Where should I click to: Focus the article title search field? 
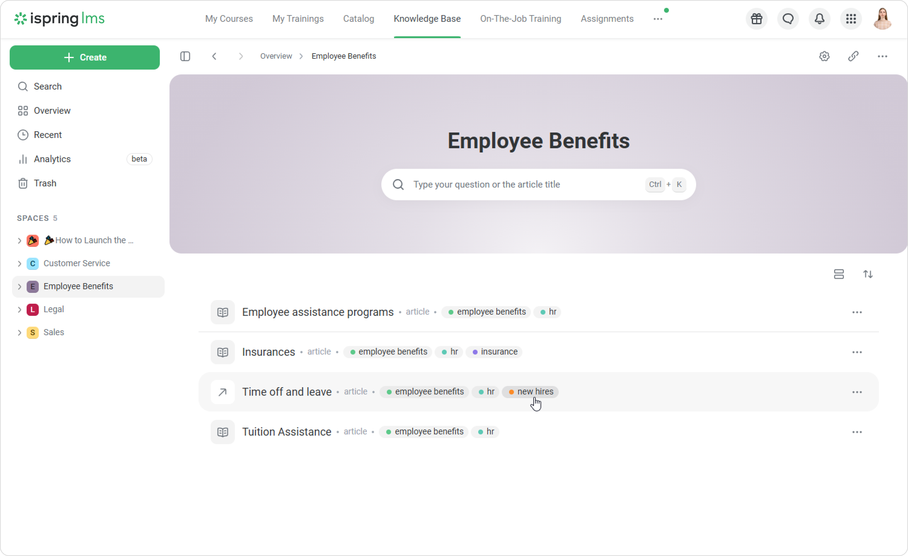523,185
